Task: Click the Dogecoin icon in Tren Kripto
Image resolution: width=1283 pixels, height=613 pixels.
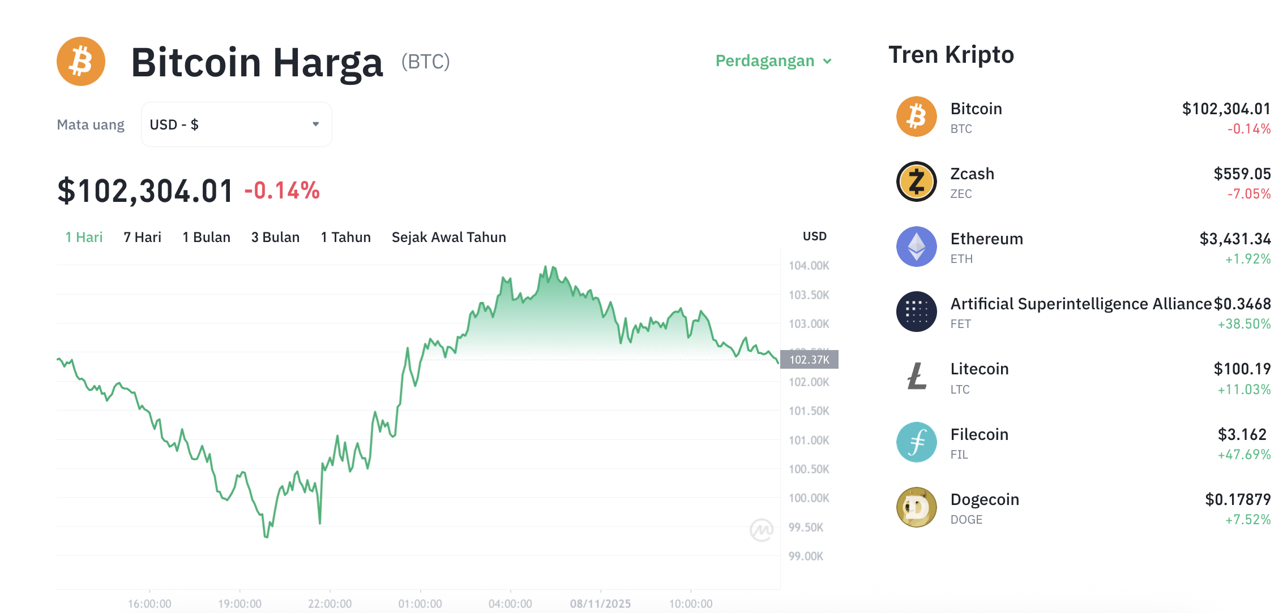Action: [916, 507]
